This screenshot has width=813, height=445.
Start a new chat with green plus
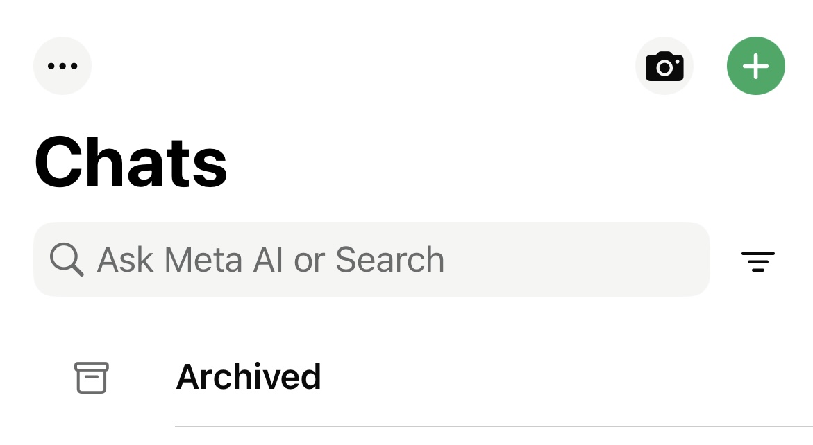(x=755, y=66)
